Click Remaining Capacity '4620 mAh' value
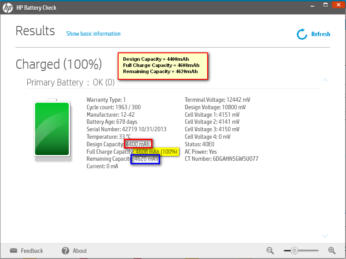346x259 pixels. 146,159
